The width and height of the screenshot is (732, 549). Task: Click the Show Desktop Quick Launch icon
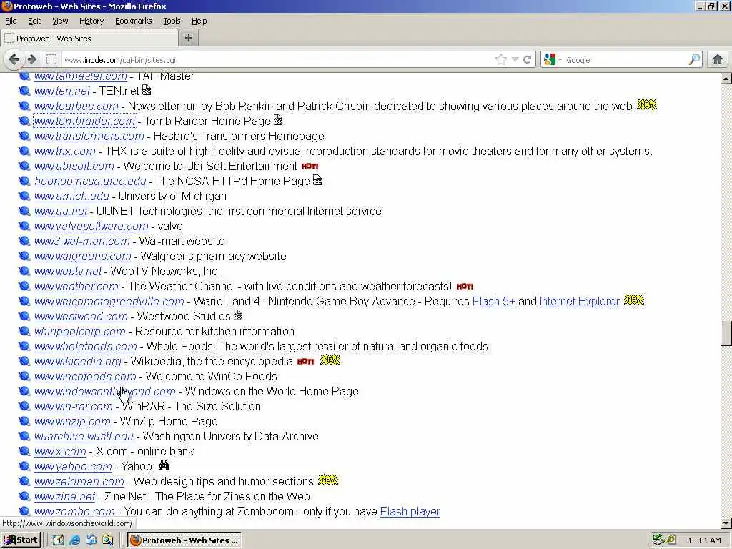pos(59,540)
